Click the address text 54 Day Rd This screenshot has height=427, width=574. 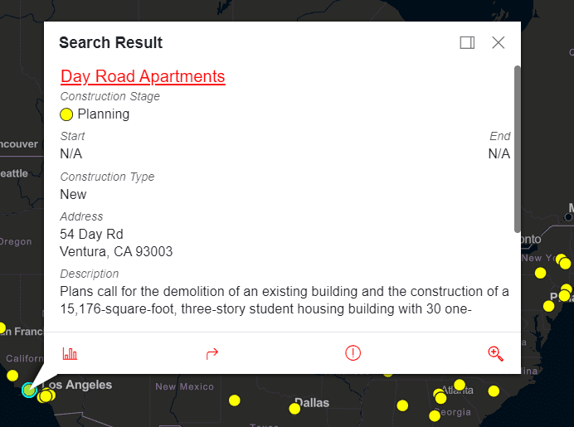(91, 235)
